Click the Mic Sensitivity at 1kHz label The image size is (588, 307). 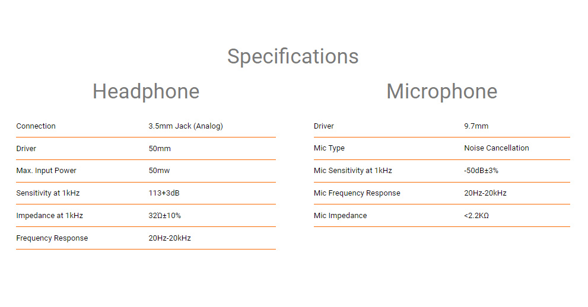point(352,171)
